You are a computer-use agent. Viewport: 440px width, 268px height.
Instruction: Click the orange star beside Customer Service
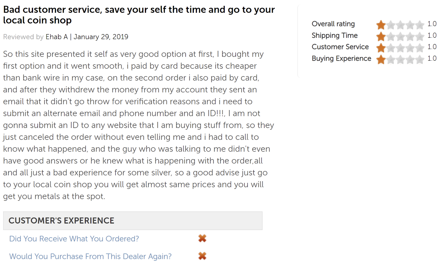tap(381, 48)
